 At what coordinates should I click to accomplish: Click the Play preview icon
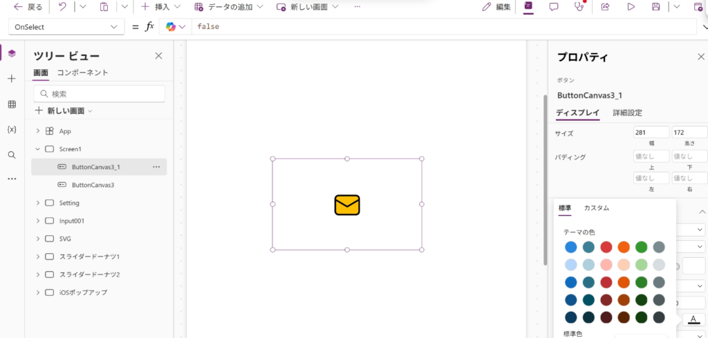pyautogui.click(x=631, y=7)
